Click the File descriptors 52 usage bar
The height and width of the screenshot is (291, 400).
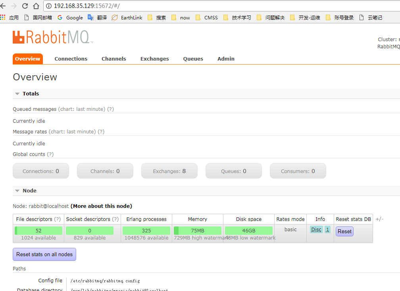point(38,231)
